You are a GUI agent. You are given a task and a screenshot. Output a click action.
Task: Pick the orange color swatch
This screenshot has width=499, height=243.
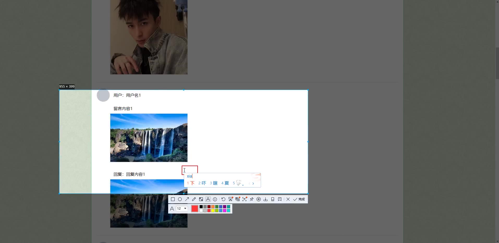(213, 207)
